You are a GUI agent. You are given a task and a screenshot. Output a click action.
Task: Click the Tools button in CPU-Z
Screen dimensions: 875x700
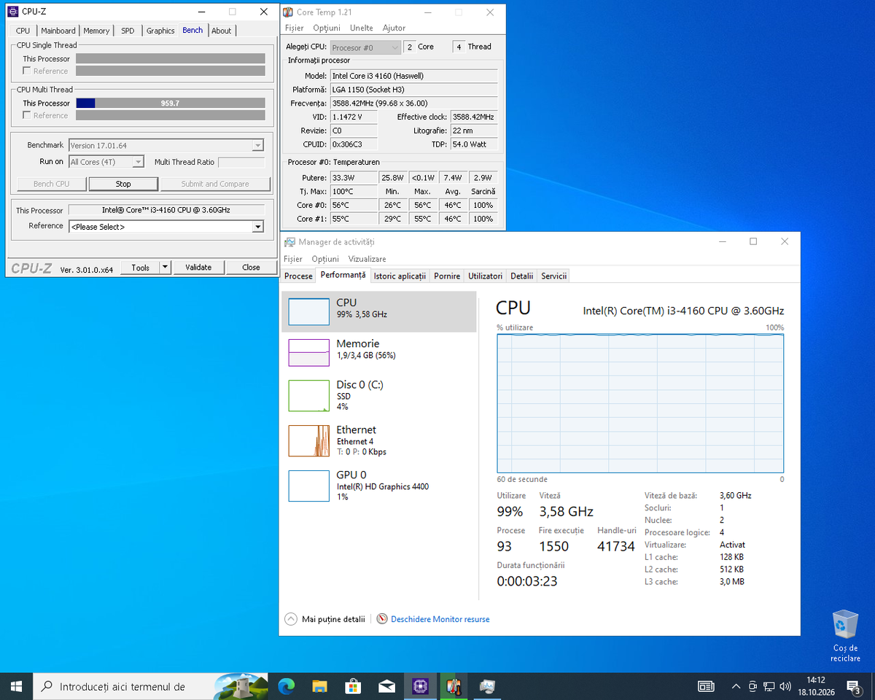tap(140, 268)
